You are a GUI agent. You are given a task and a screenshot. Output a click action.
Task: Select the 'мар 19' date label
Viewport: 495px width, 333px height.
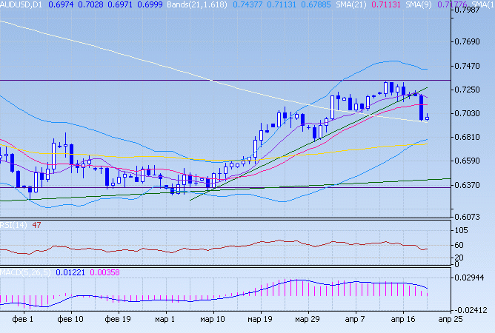pos(261,319)
